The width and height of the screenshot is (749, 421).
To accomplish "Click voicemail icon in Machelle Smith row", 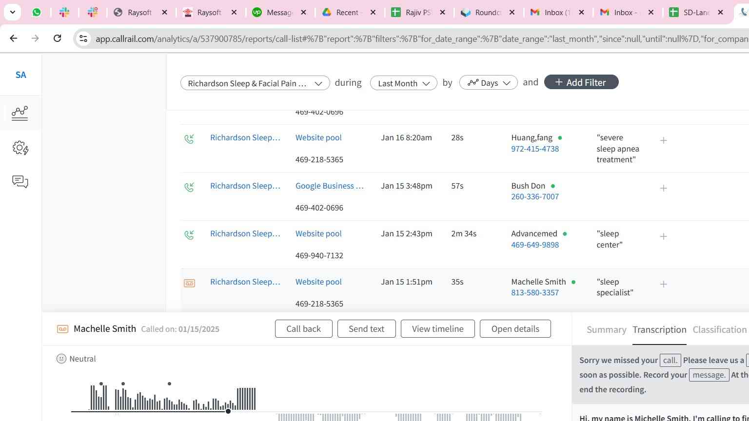I will point(189,283).
